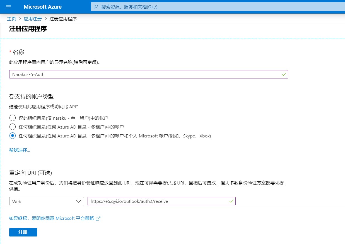Open the hamburger portal menu
The image size is (345, 244).
8,7
